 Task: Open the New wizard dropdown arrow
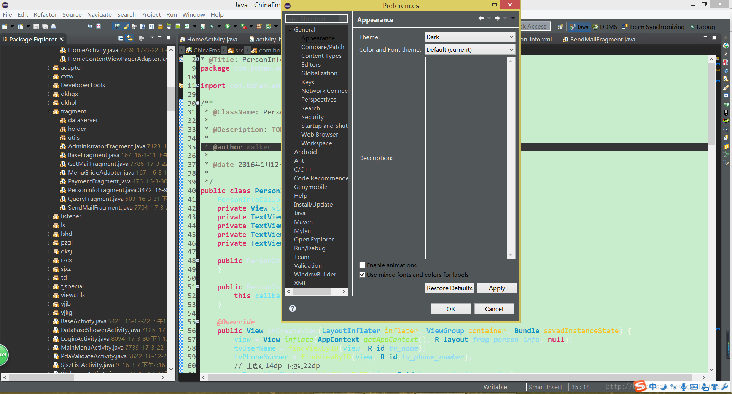coord(12,27)
